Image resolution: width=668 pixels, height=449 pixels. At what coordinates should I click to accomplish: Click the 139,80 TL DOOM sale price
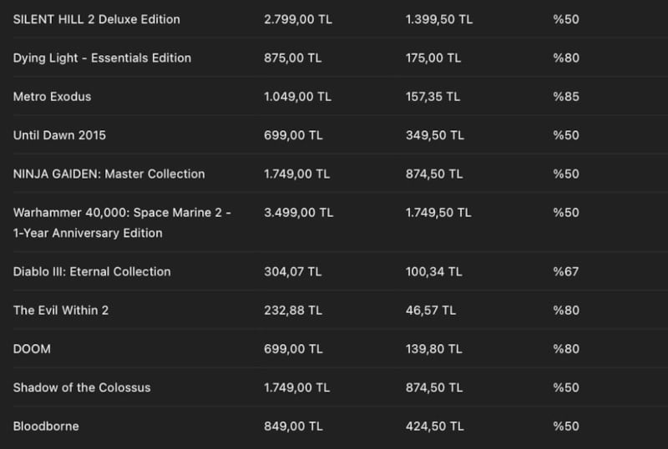[x=433, y=349]
